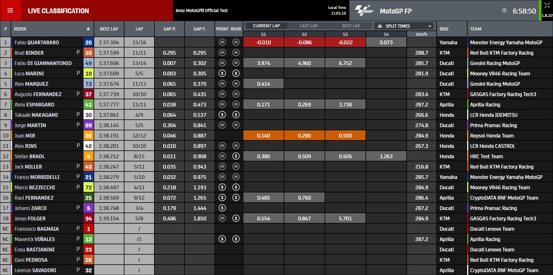
Task: Click the Km/h column header
Action: click(421, 34)
